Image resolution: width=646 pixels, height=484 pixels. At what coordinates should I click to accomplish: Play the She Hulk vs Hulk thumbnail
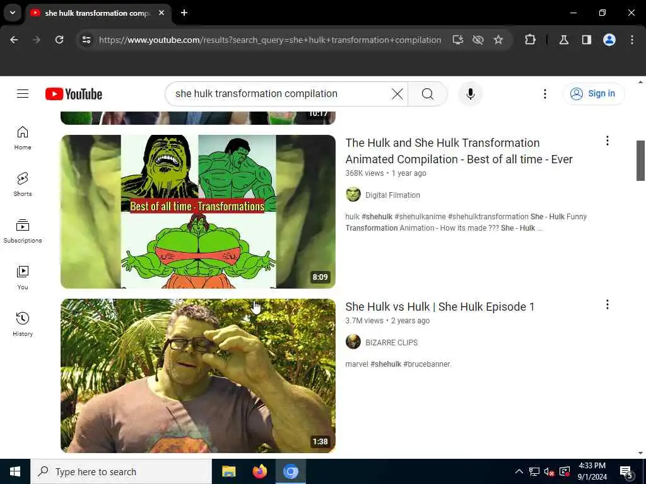pos(197,376)
